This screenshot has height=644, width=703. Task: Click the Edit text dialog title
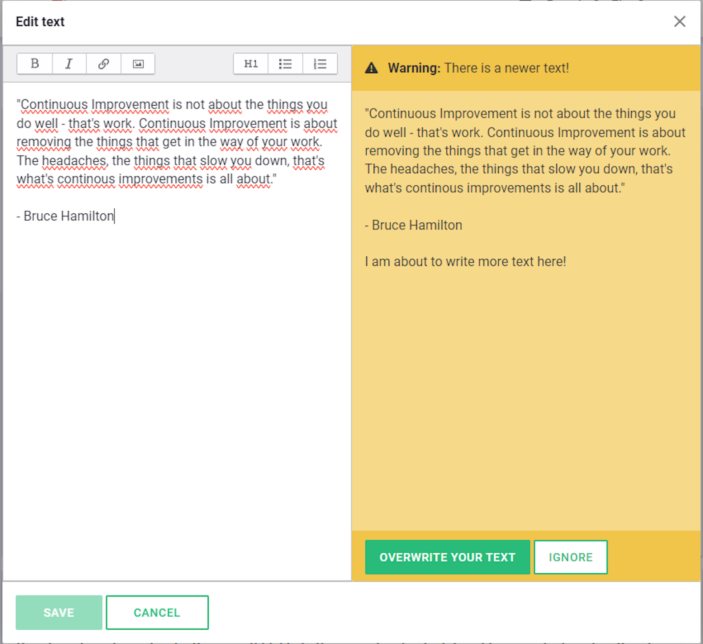coord(40,21)
